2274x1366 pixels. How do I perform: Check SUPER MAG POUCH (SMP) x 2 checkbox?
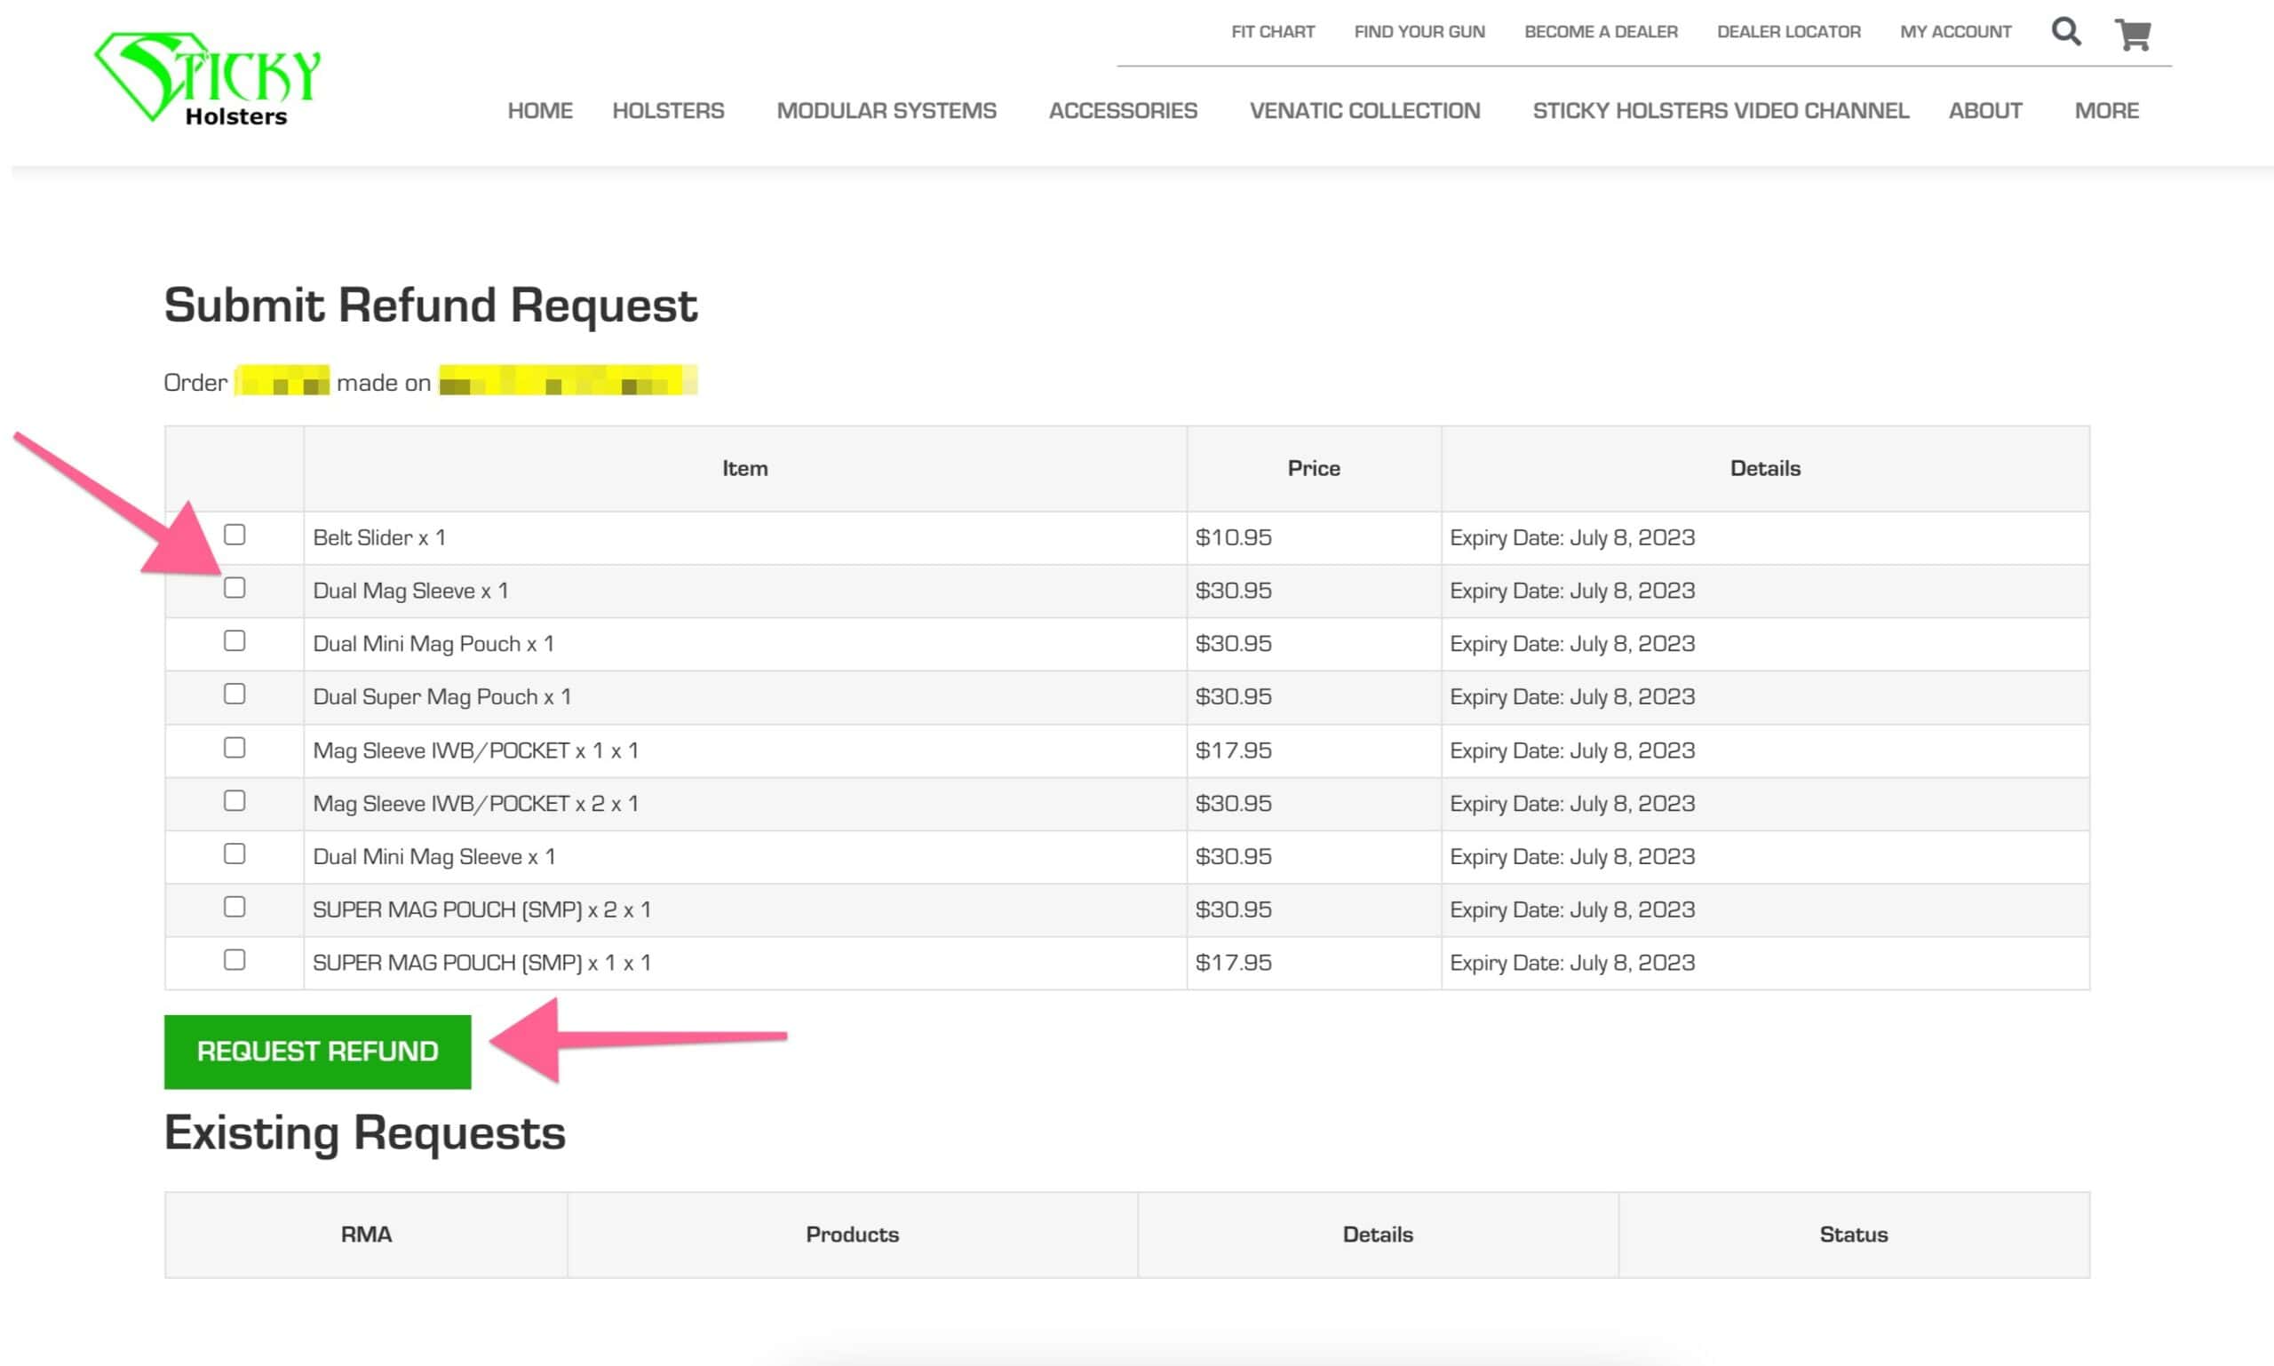(x=235, y=908)
